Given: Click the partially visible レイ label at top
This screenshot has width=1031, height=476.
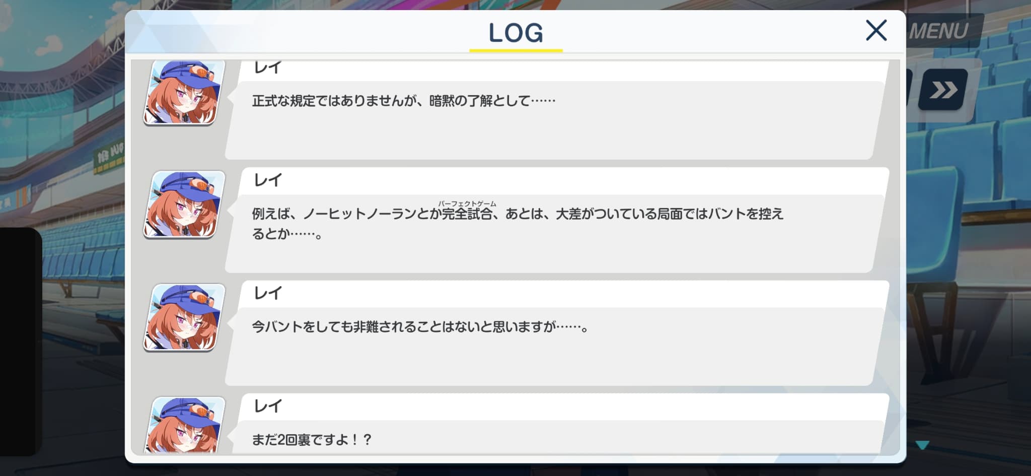Looking at the screenshot, I should [268, 67].
